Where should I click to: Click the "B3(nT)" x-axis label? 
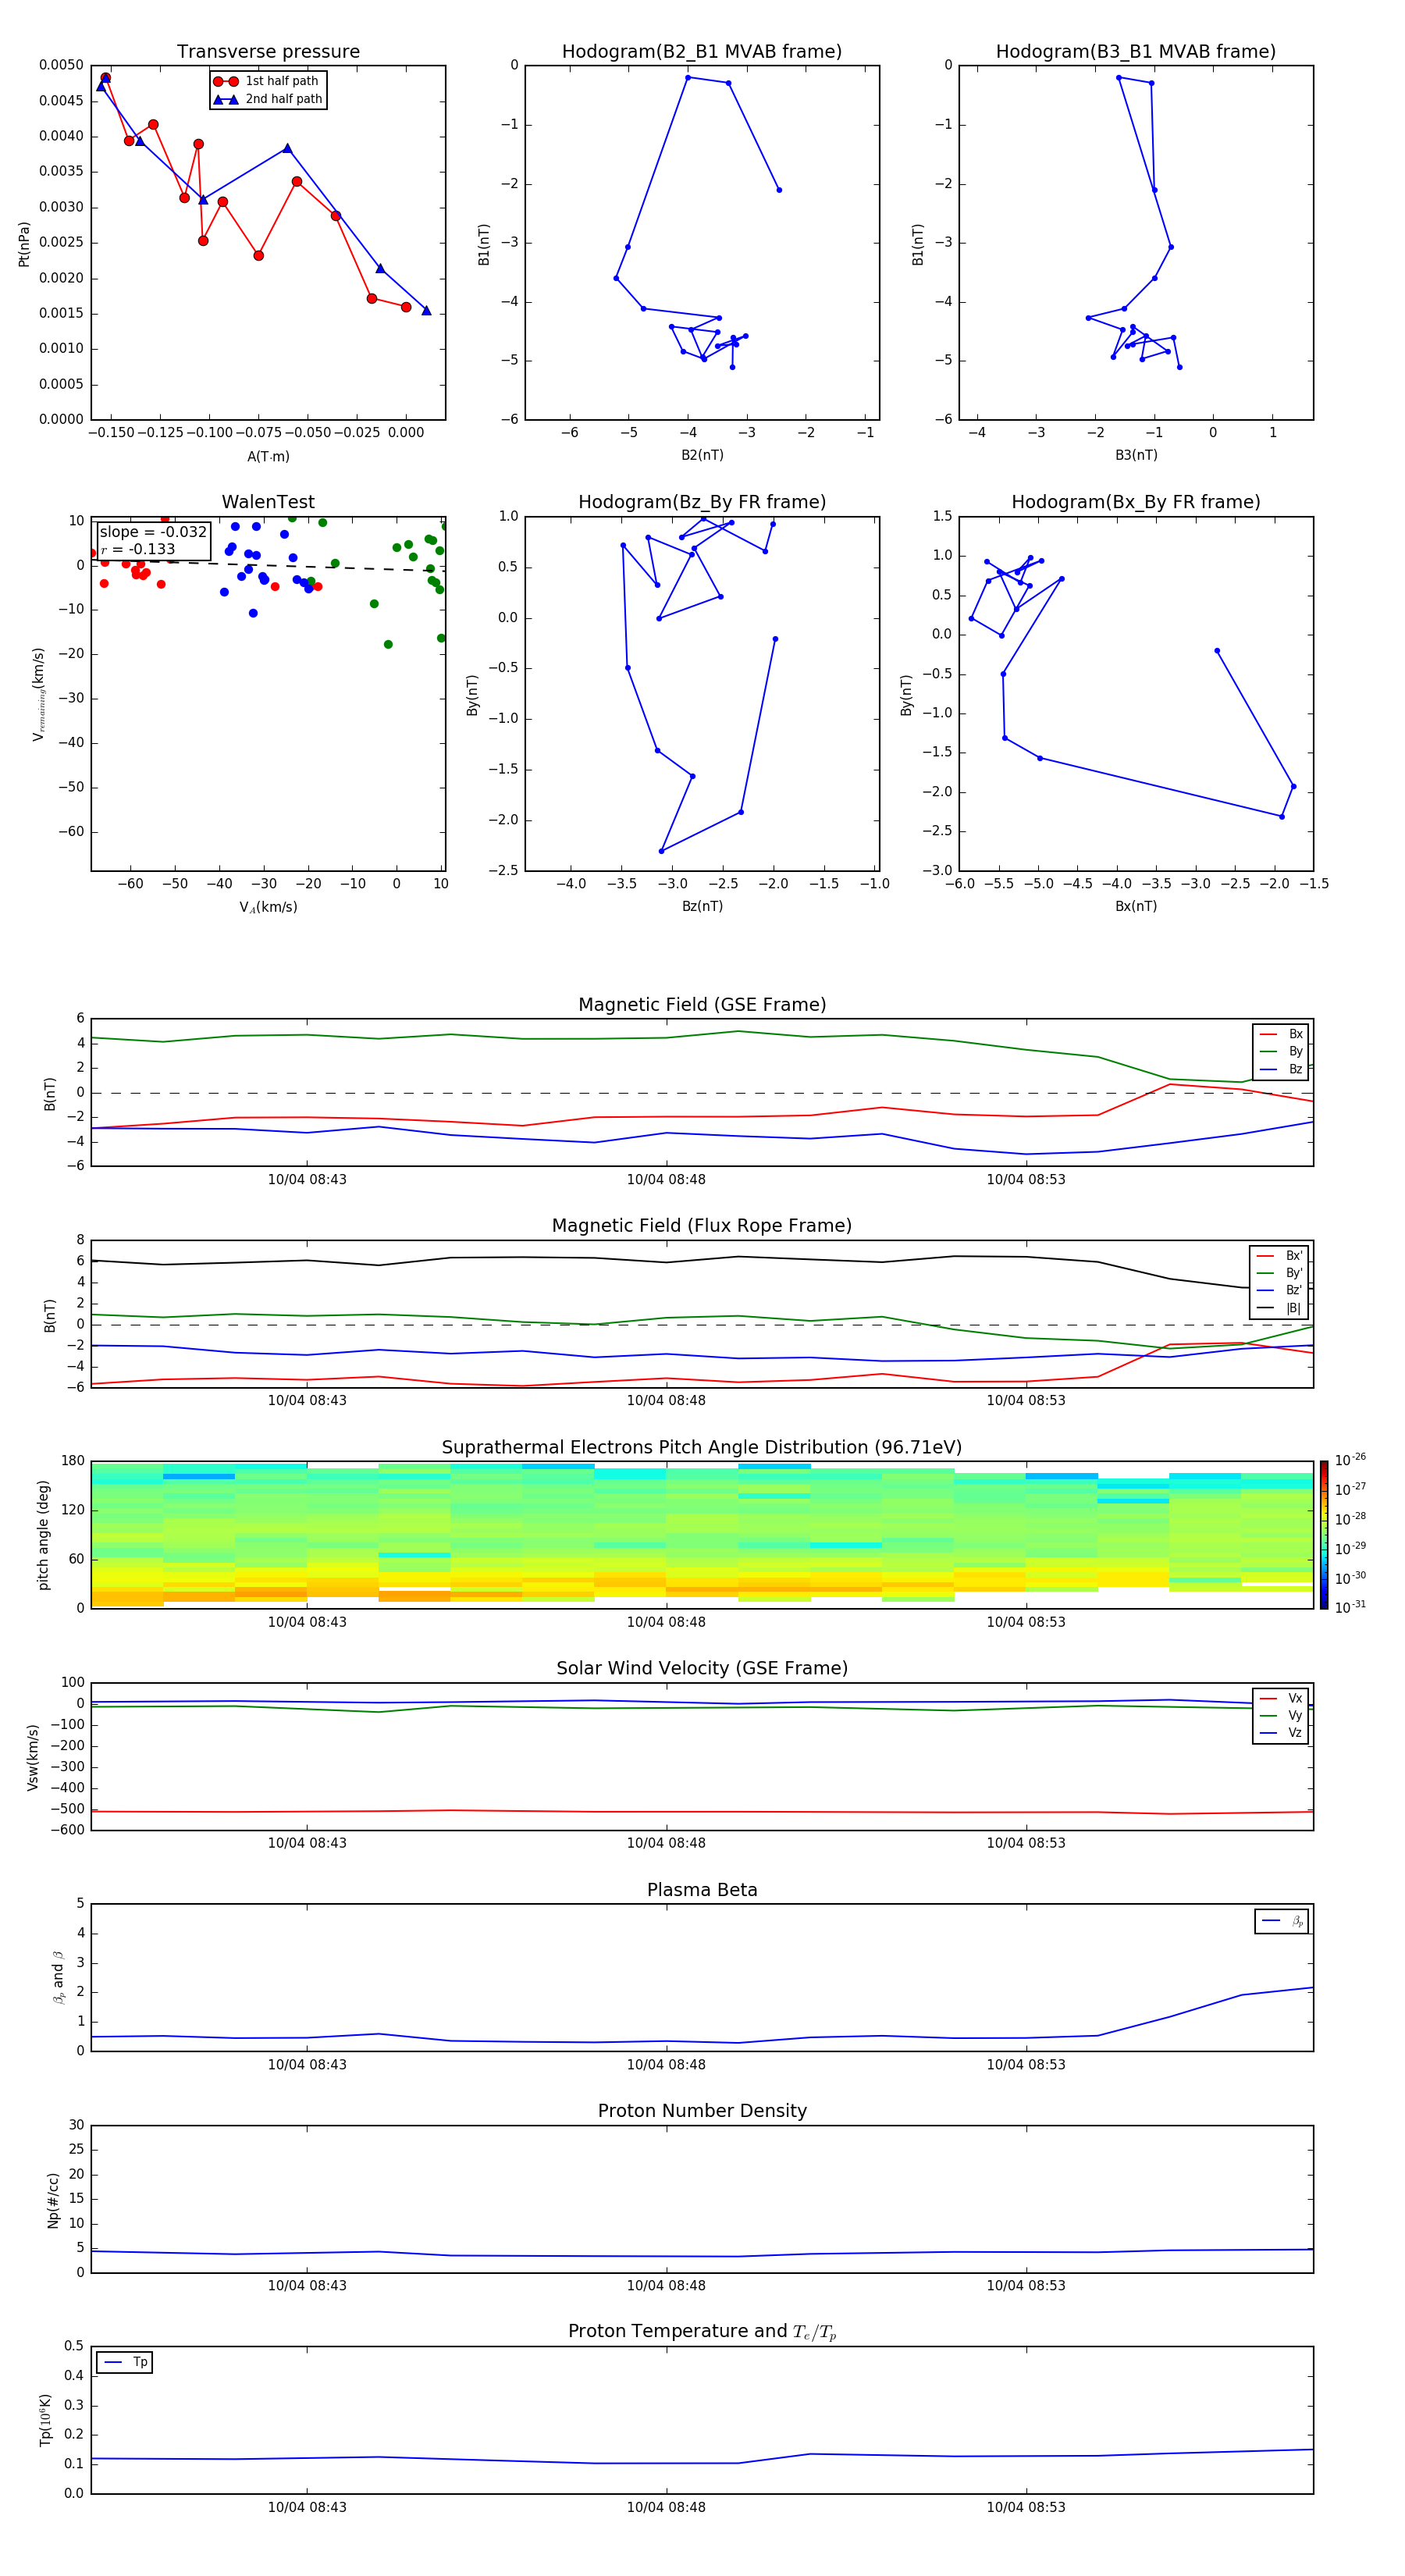(x=1136, y=455)
